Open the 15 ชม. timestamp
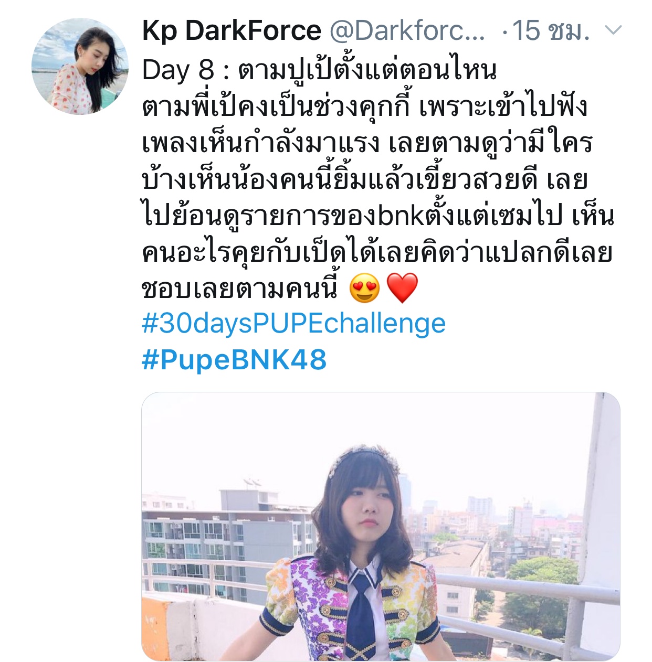 (x=551, y=30)
